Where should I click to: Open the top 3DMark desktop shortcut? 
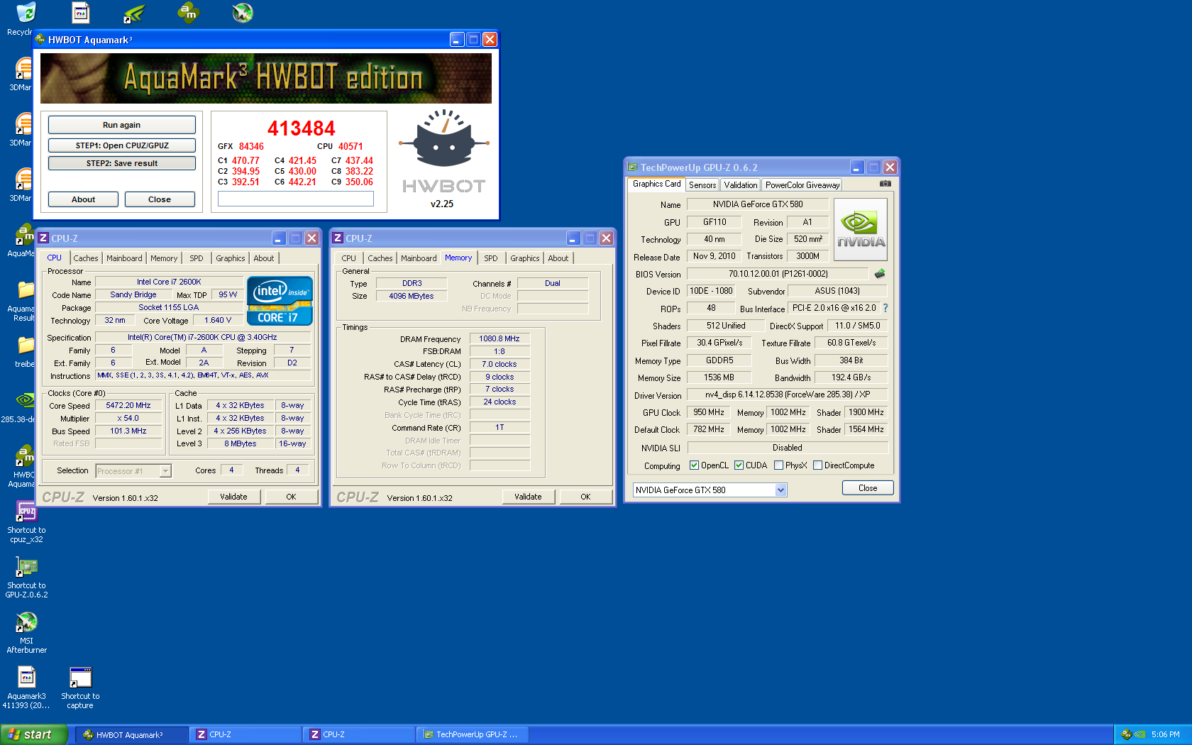point(24,69)
